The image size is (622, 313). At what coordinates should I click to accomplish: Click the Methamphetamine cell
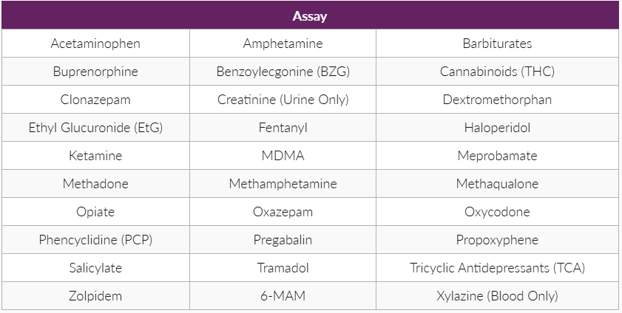[x=283, y=184]
